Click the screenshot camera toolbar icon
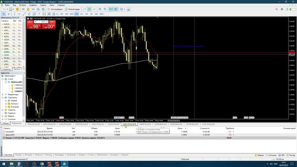 pos(129,9)
